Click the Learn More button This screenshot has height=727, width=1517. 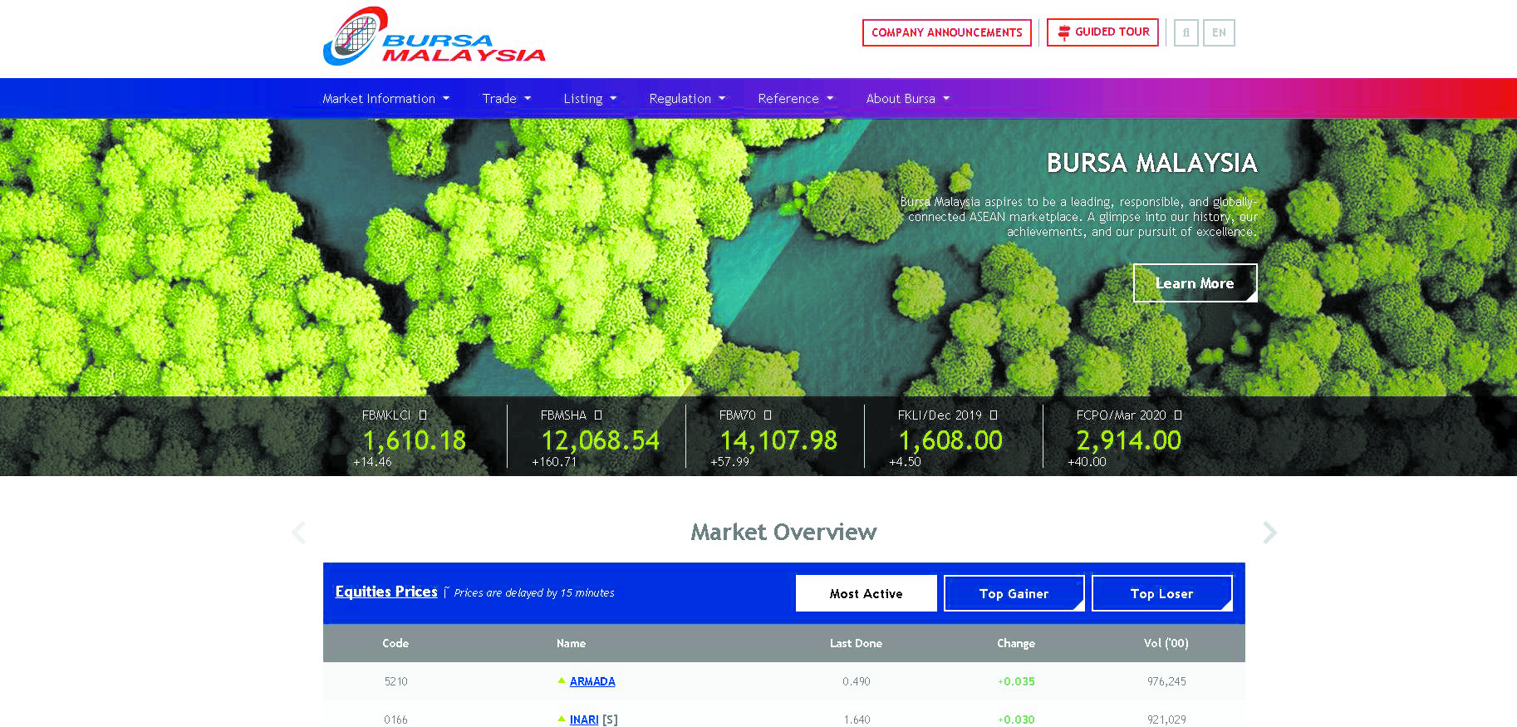click(1195, 283)
